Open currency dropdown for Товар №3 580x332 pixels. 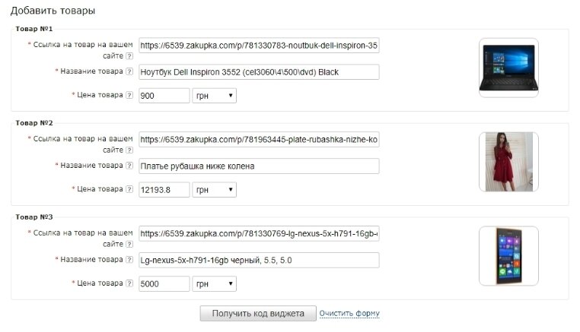[x=215, y=283]
